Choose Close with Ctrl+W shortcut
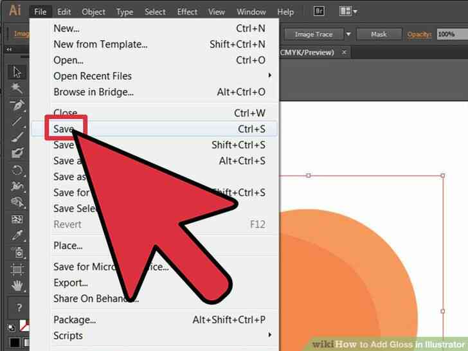The width and height of the screenshot is (468, 351). [x=154, y=113]
